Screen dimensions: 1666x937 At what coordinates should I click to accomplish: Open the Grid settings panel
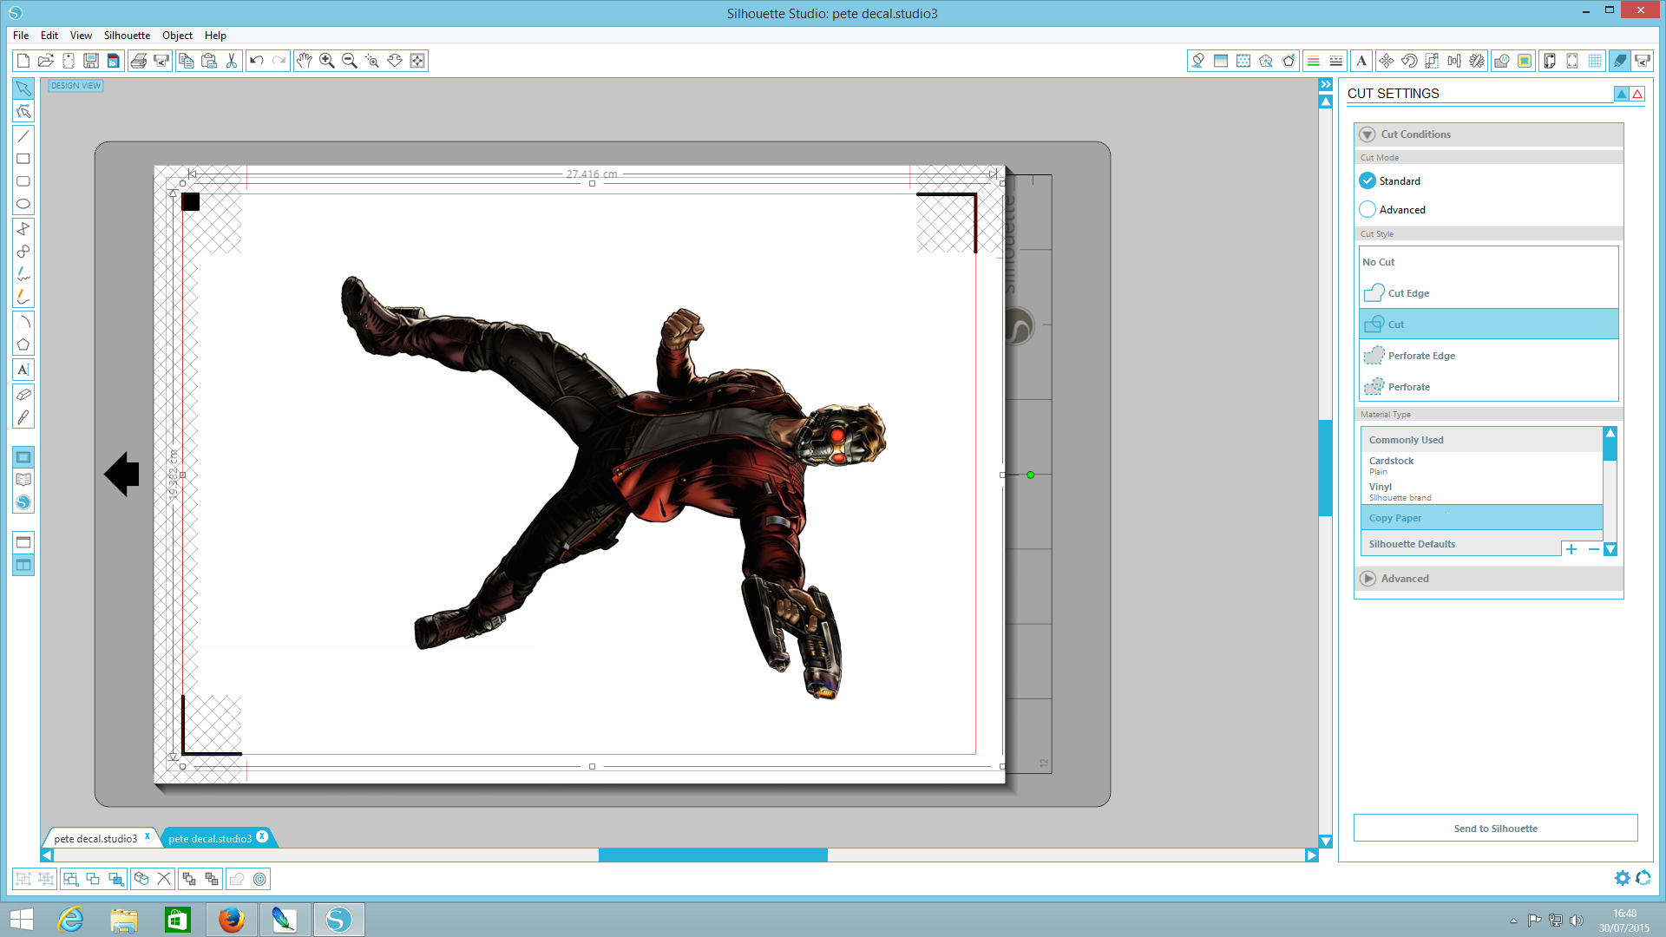[x=1595, y=61]
